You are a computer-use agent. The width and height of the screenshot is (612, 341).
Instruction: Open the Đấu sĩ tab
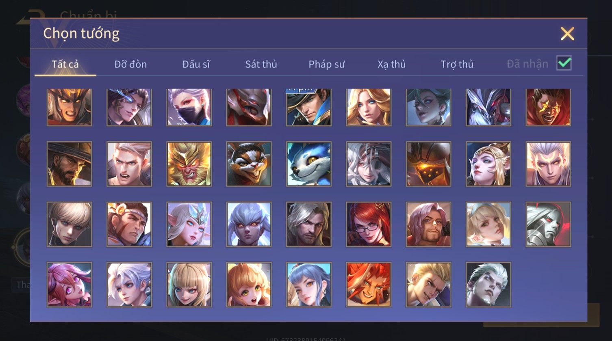pyautogui.click(x=196, y=64)
